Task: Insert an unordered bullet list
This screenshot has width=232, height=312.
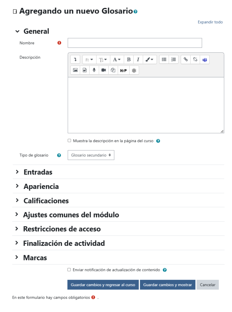Action: tap(164, 60)
